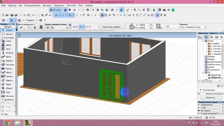Collapse the 3D tree node in Navigator
Image resolution: width=224 pixels, height=126 pixels.
coord(203,72)
